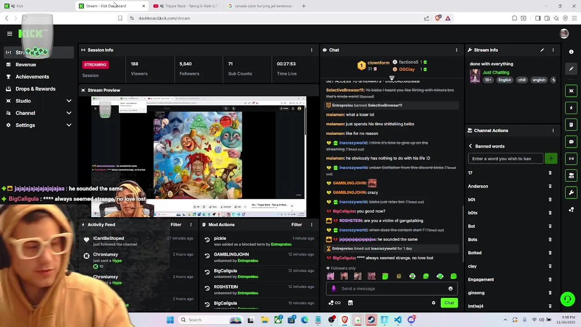Open info icon in right sidebar
The width and height of the screenshot is (581, 327).
(571, 52)
